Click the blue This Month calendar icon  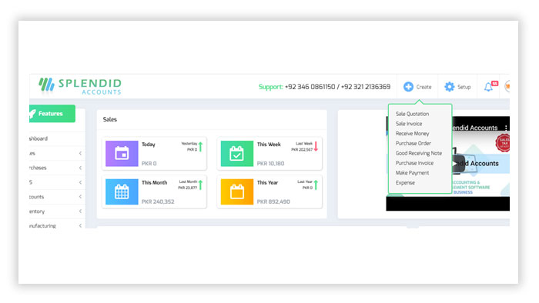122,191
